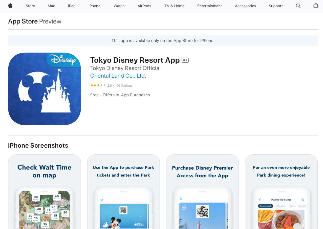This screenshot has height=229, width=323.
Task: Open the Park dining experience screenshot
Action: point(281,192)
